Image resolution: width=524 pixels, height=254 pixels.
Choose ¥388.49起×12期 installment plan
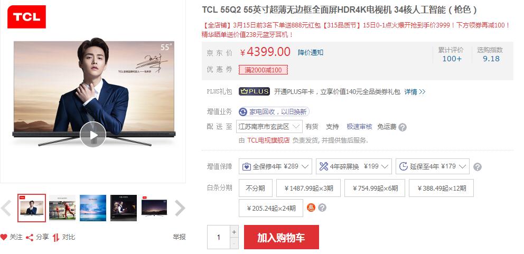click(x=441, y=188)
